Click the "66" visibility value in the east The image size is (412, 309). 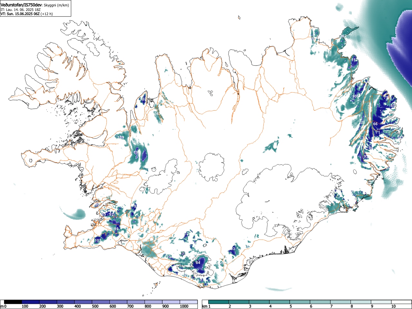click(375, 124)
